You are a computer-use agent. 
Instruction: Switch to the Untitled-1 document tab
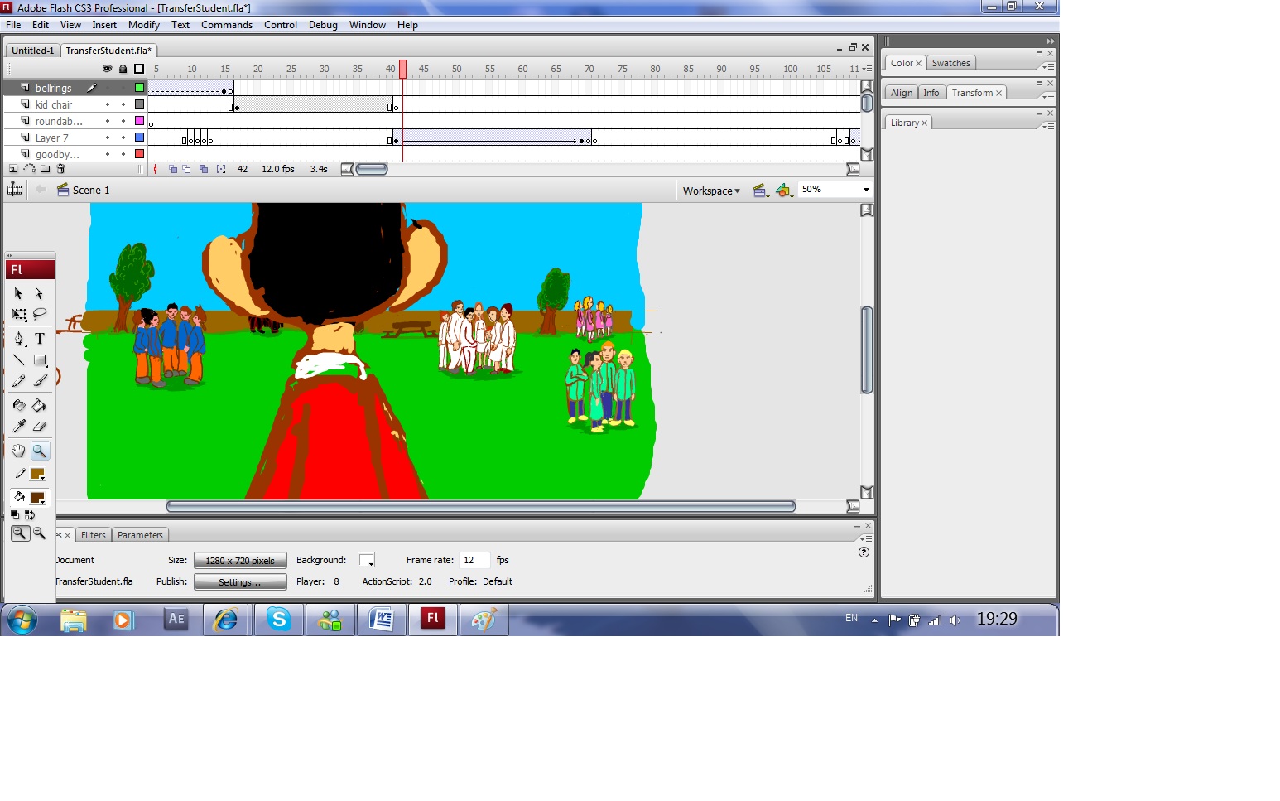[32, 51]
